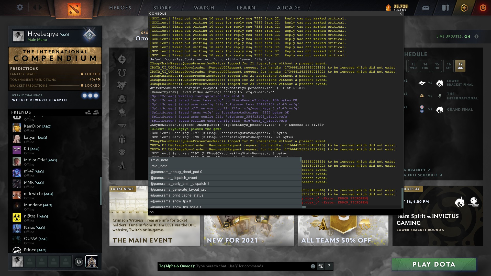This screenshot has height=276, width=491.
Task: Click the add friend icon
Action: coord(88,112)
